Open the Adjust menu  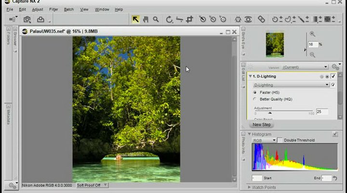coord(38,10)
